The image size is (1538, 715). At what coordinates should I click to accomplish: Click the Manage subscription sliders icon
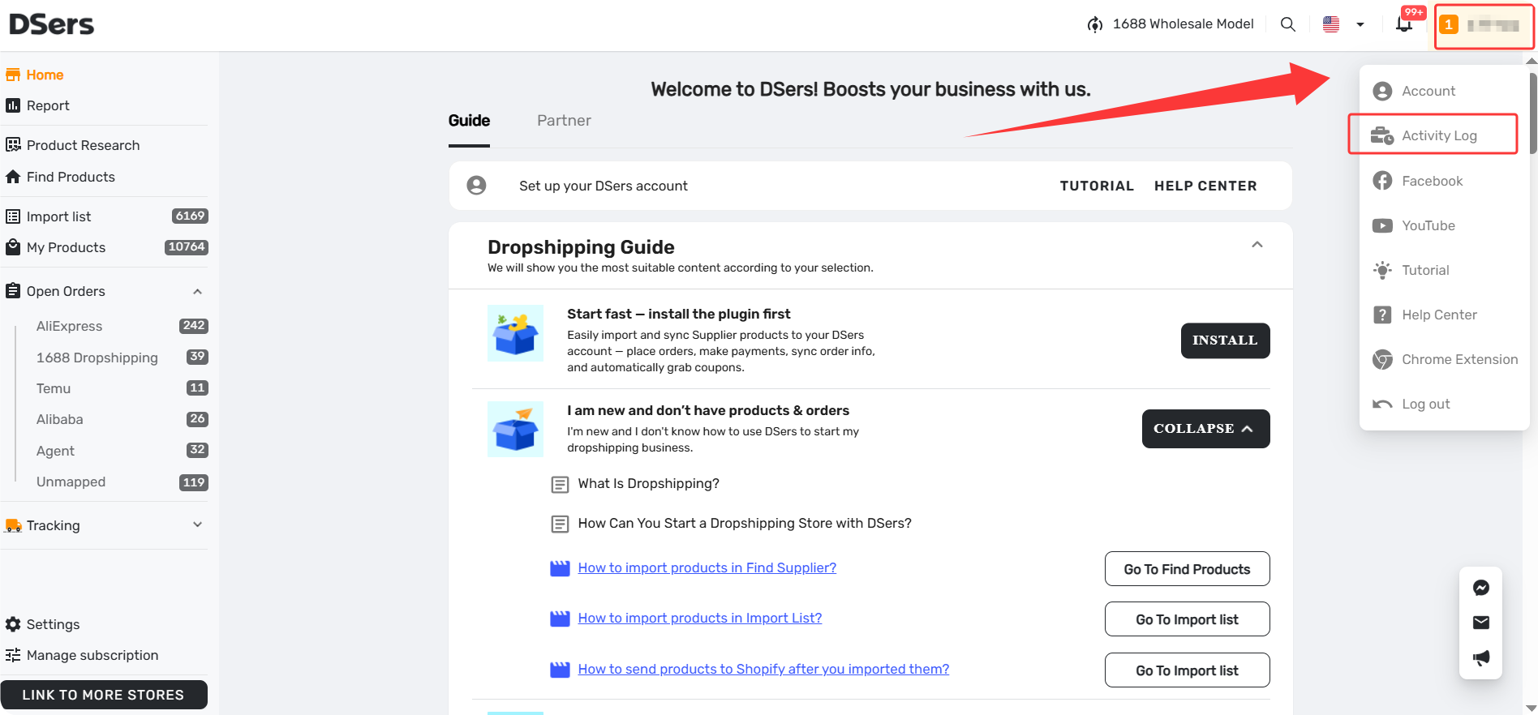pos(13,655)
